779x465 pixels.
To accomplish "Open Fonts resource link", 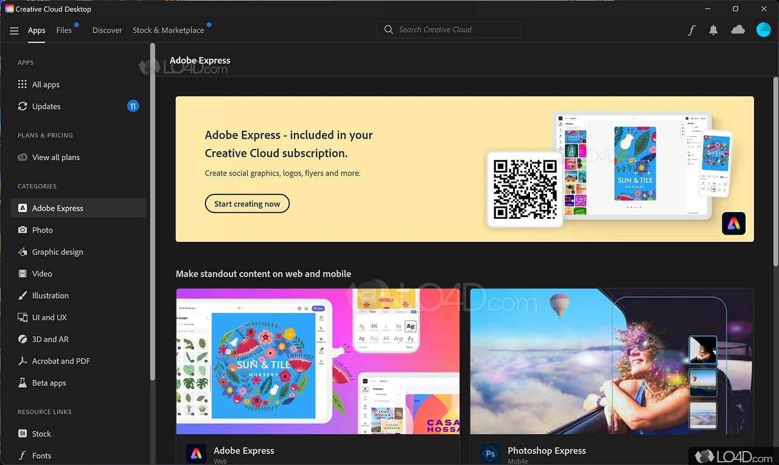I will pos(79,455).
